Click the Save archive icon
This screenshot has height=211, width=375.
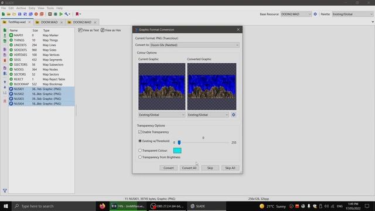coord(19,14)
